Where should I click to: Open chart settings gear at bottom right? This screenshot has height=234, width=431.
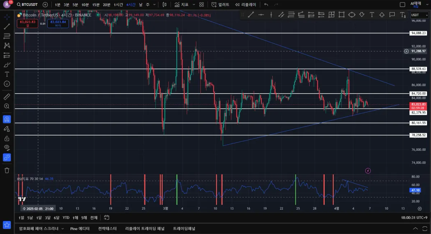(x=420, y=209)
